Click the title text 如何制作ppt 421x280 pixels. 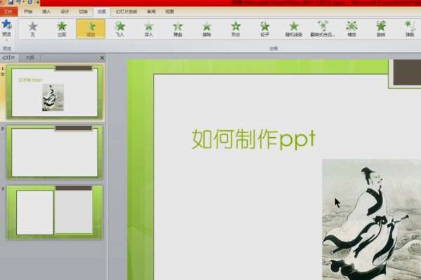(253, 139)
